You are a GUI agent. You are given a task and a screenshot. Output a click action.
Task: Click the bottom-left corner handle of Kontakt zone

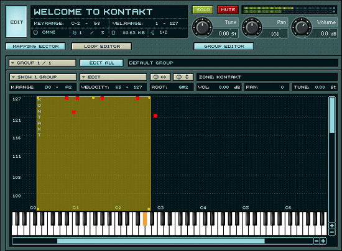click(38, 209)
